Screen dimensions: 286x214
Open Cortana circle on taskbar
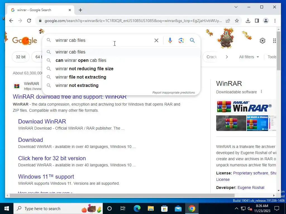[109, 208]
